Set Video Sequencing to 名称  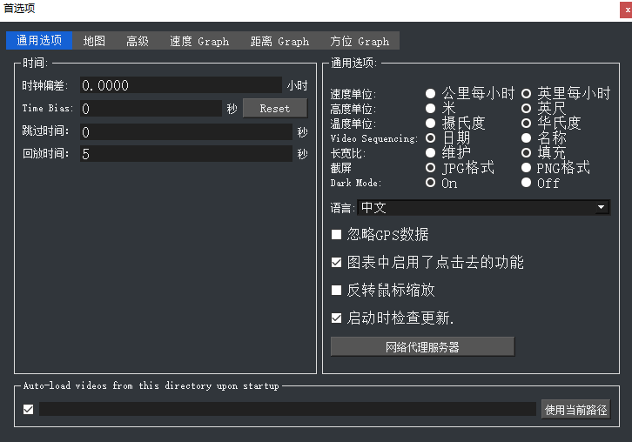pos(544,138)
